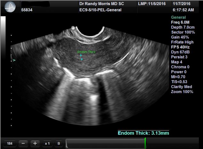Click the green cine slider position marker

tap(145, 143)
